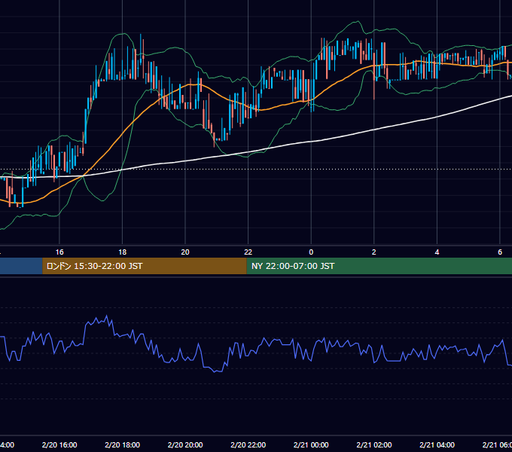The width and height of the screenshot is (512, 452).
Task: Click the 22 hour label on price chart axis
Action: (248, 252)
